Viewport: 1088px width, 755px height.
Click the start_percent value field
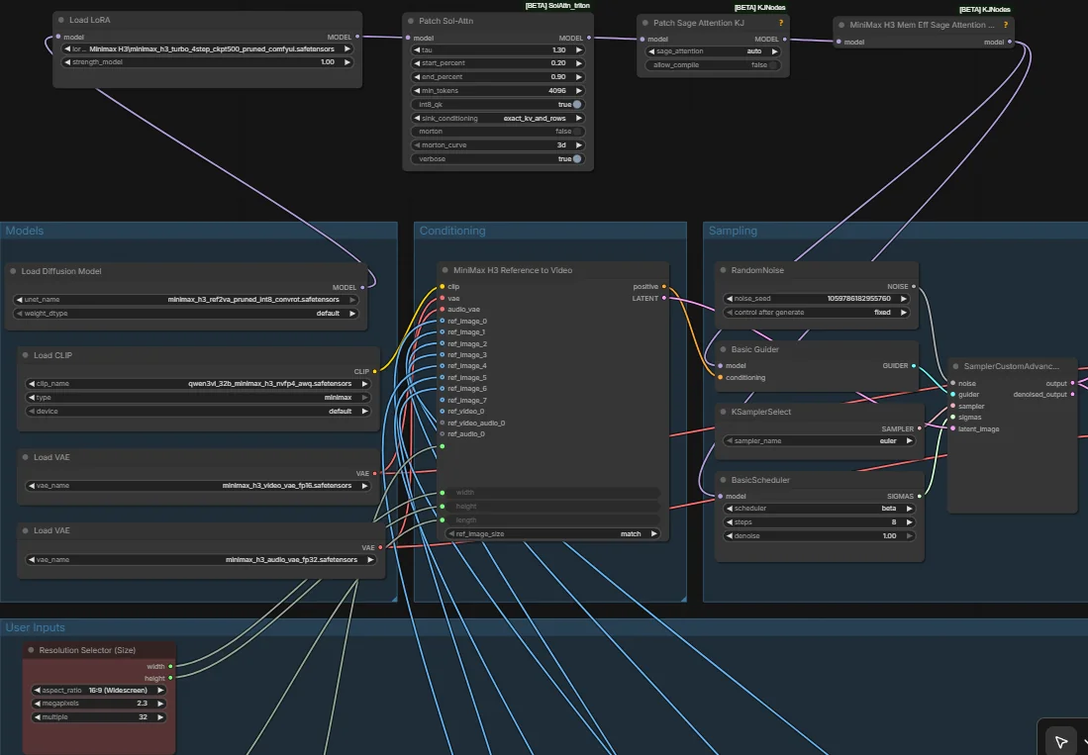coord(498,63)
